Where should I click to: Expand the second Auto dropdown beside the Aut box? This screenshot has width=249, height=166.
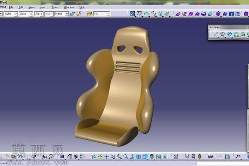31,14
